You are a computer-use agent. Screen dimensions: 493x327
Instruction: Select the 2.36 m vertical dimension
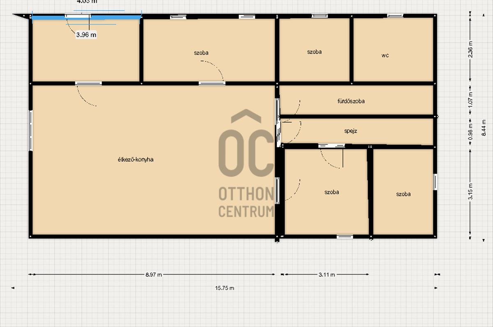click(x=470, y=48)
